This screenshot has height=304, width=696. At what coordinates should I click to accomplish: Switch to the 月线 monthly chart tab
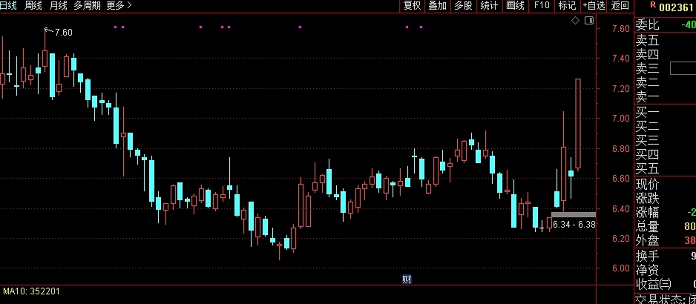click(x=58, y=5)
